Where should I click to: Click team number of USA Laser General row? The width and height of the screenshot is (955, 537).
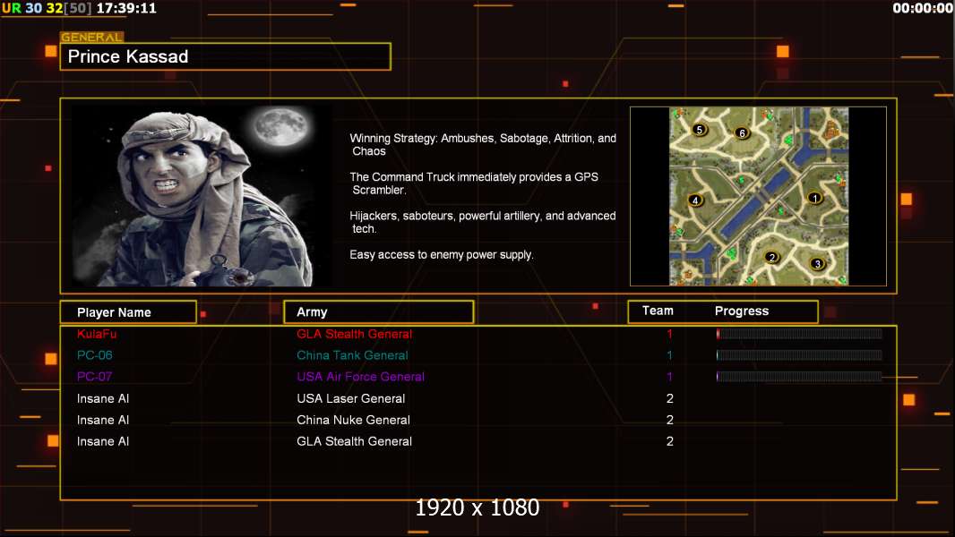tap(669, 398)
